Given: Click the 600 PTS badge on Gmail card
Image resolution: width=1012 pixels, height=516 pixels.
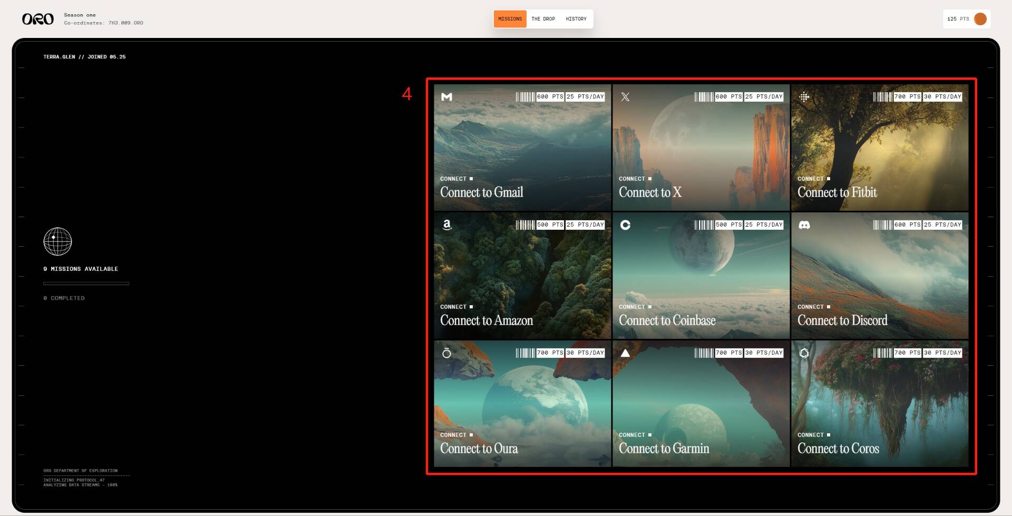Looking at the screenshot, I should pyautogui.click(x=550, y=97).
